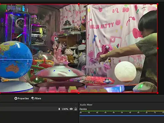Select the Audio Mixer panel title
164x123 pixels.
point(86,105)
